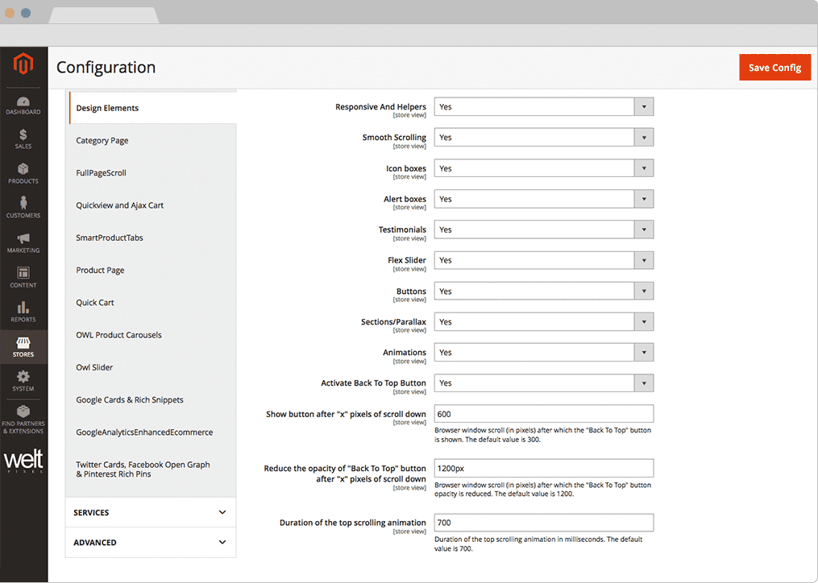Open the Smooth Scrolling dropdown
Image resolution: width=818 pixels, height=583 pixels.
(543, 138)
